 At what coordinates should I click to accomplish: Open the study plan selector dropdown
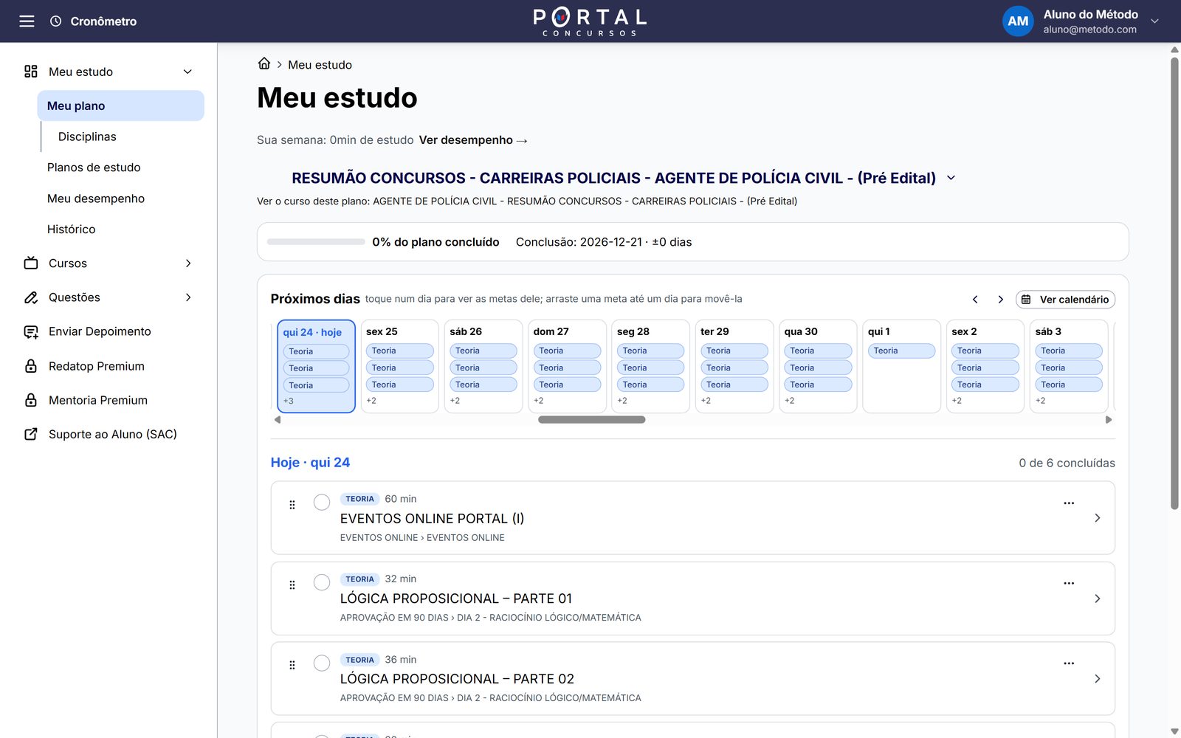click(951, 178)
